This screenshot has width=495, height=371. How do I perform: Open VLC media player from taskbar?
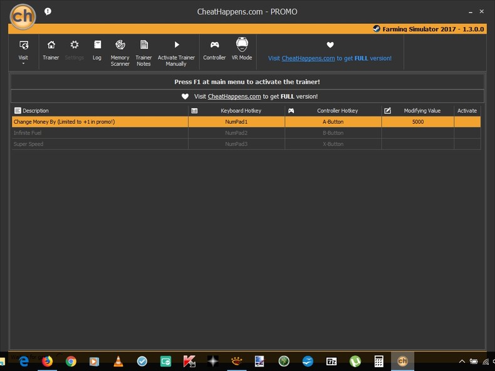[118, 361]
